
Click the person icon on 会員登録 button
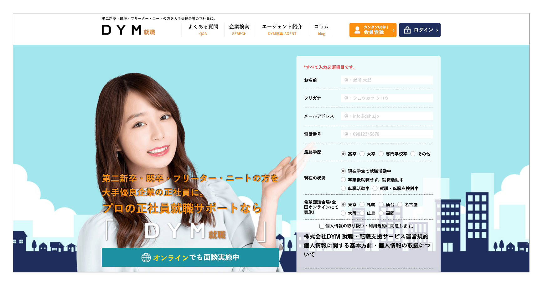point(357,30)
